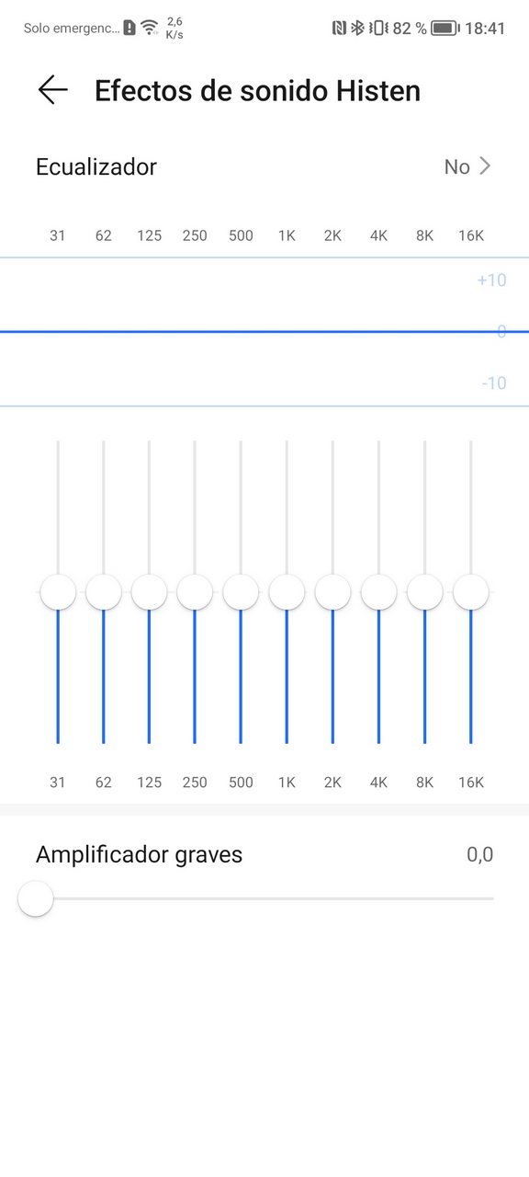The image size is (529, 1177).
Task: Tap the 250 Hz band slider knob
Action: pos(195,592)
